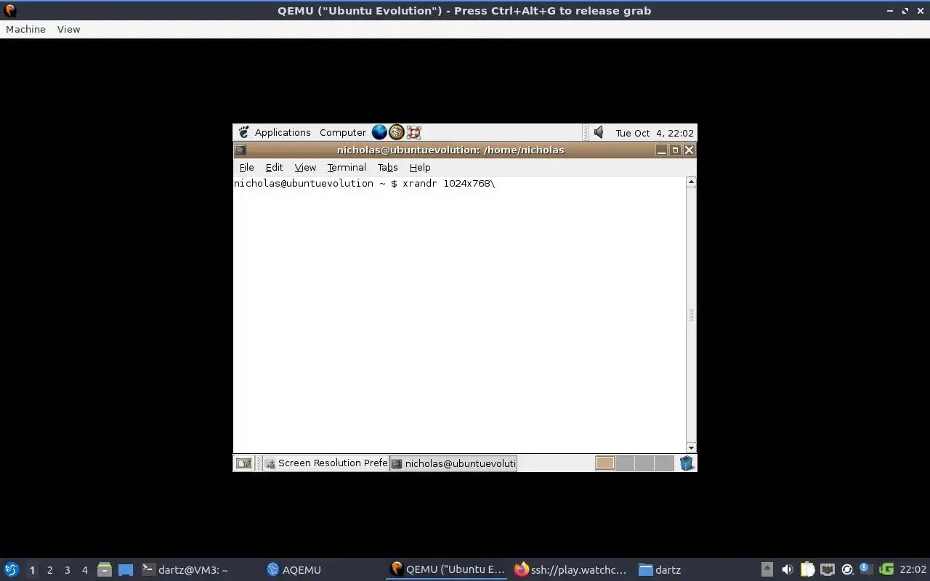Switch to fourth guest workspace
Viewport: 930px width, 581px height.
click(x=664, y=463)
